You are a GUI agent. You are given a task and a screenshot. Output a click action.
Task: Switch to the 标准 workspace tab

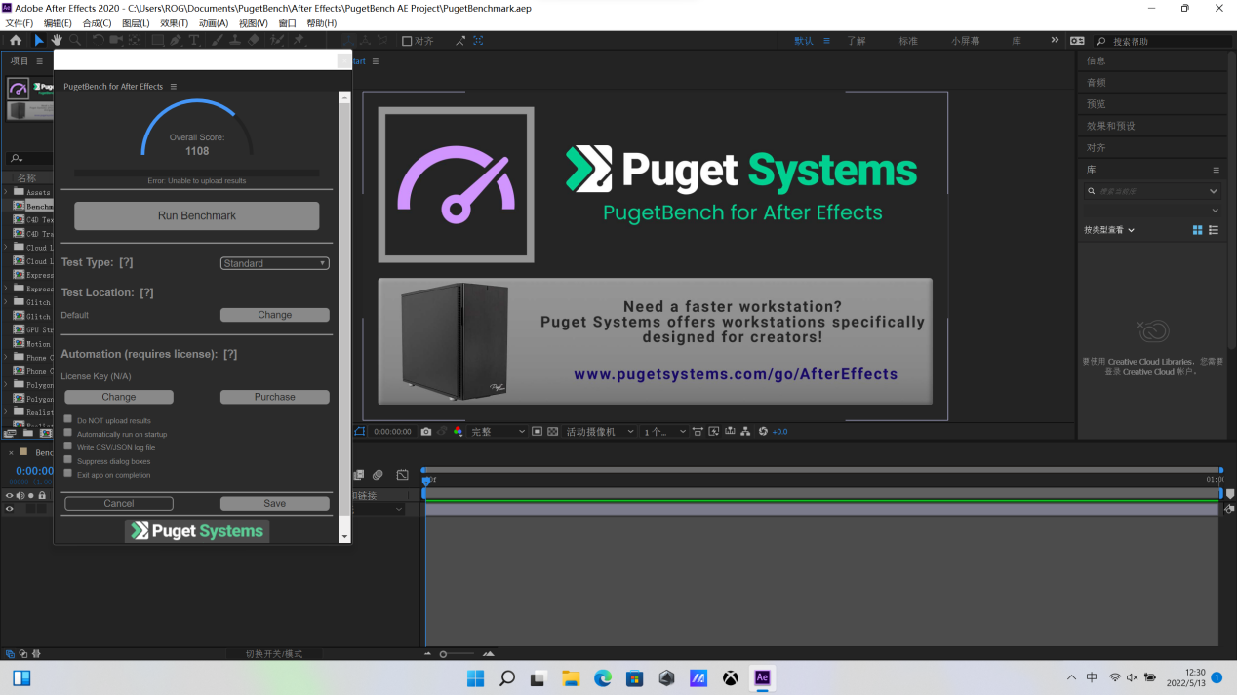click(x=908, y=41)
